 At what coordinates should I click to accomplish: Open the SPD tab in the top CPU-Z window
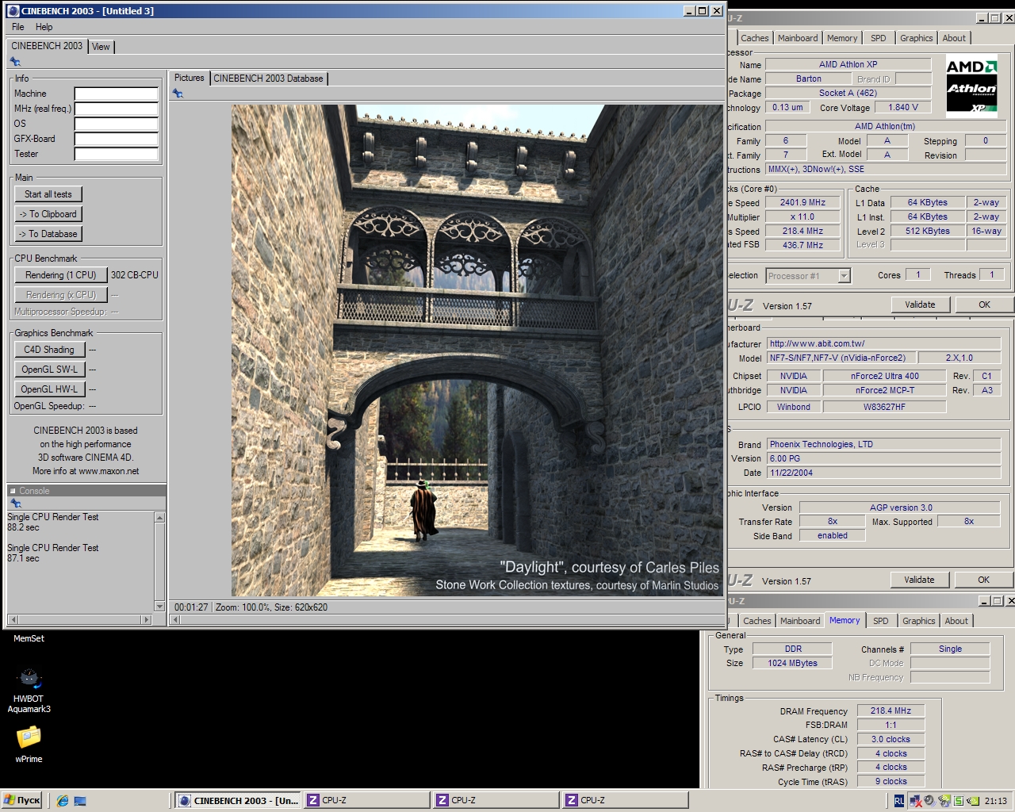click(x=878, y=38)
